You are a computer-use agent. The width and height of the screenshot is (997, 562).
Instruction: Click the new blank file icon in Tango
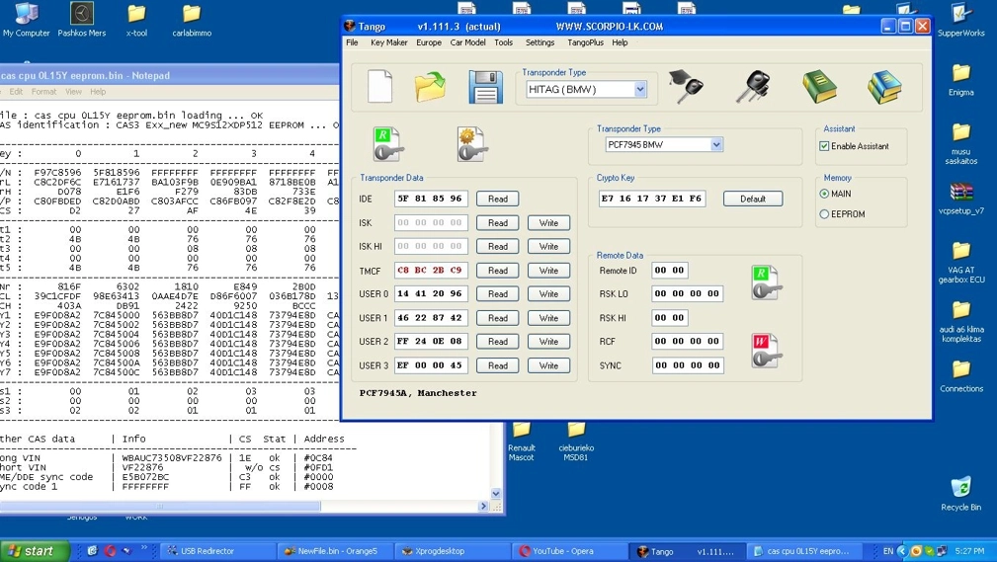click(379, 87)
